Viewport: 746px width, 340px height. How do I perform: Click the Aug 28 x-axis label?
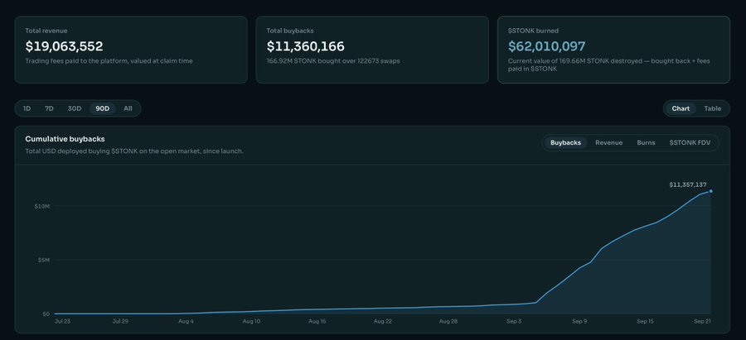[x=448, y=322]
